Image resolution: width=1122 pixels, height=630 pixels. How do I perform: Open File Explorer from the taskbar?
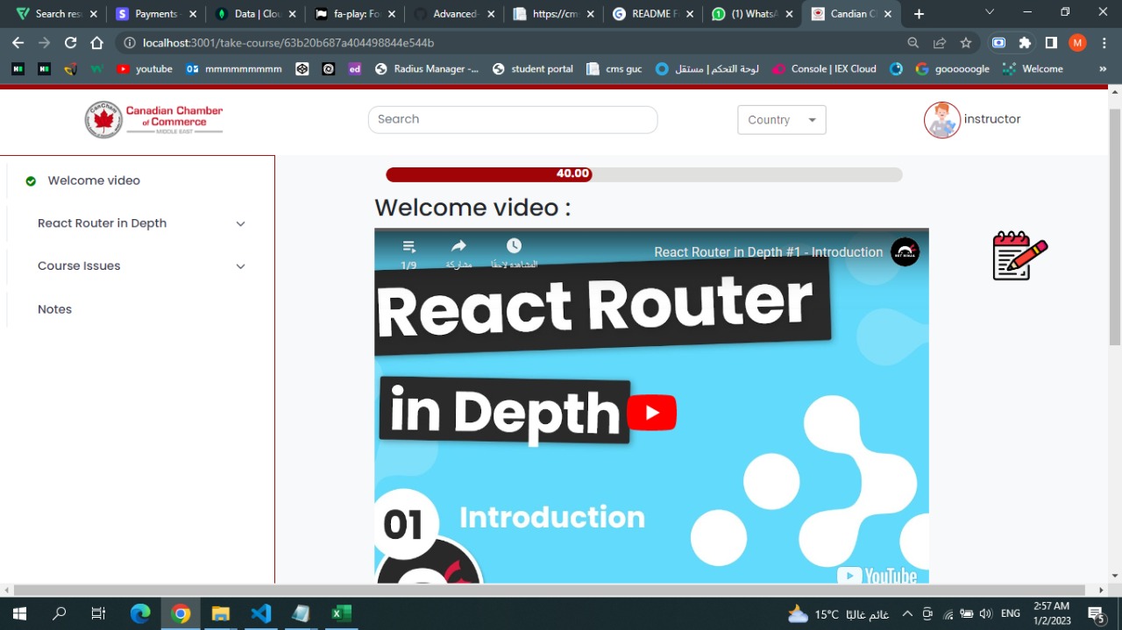coord(220,613)
